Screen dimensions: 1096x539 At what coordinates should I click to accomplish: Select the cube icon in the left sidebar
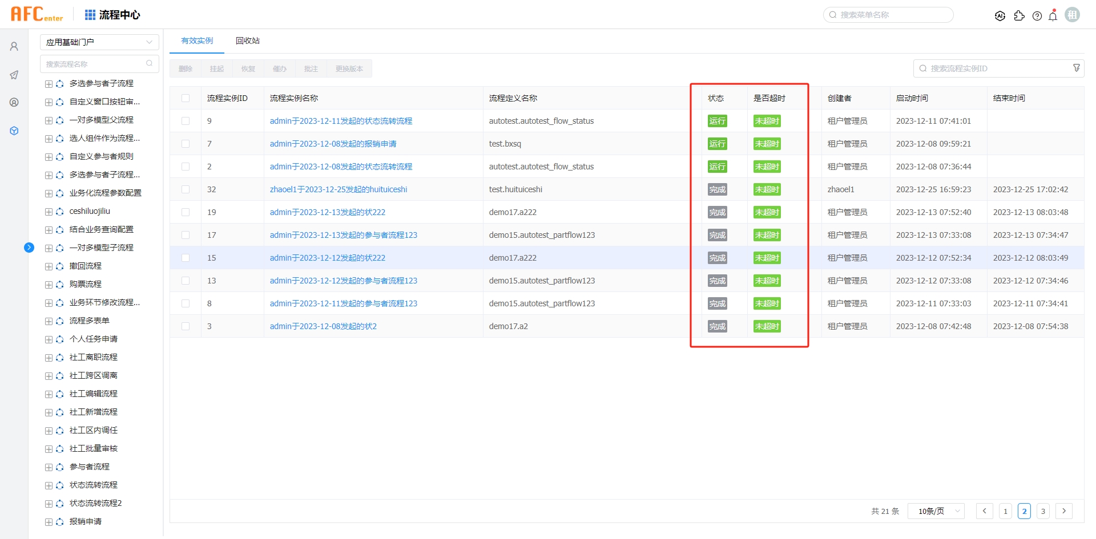point(14,131)
